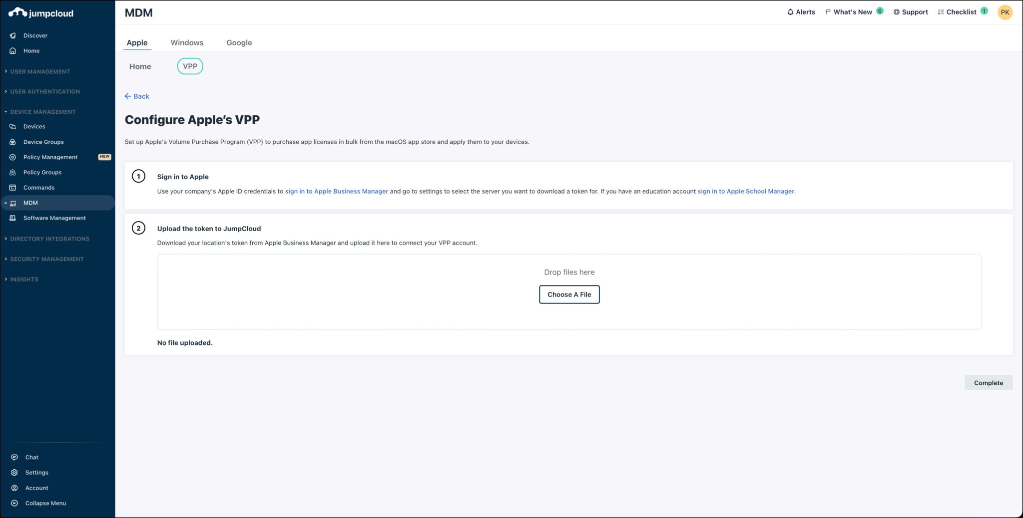Select the Commands sidebar icon
This screenshot has width=1023, height=518.
coord(12,187)
